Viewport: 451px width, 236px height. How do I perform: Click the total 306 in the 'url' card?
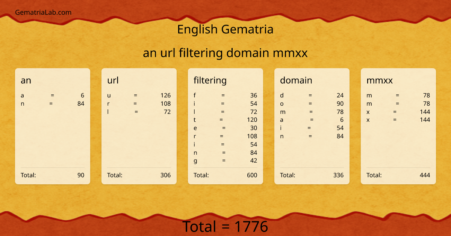(x=165, y=175)
